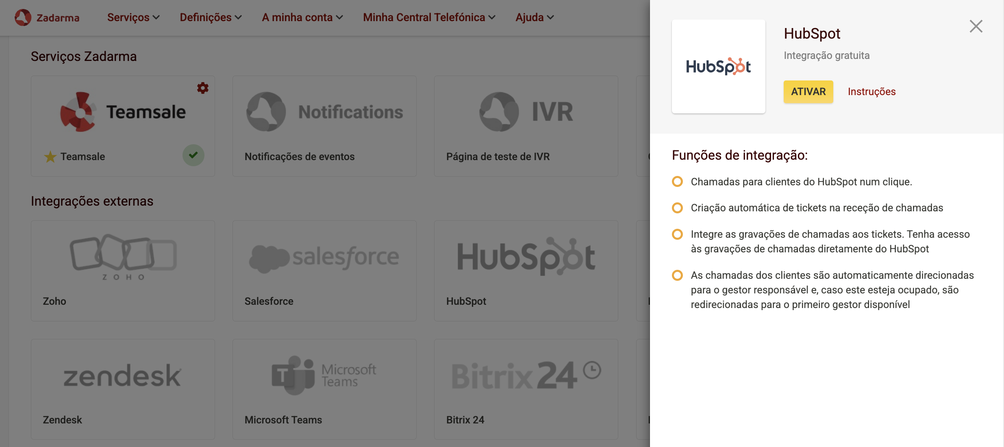Click the Teamsale logo

click(x=123, y=112)
